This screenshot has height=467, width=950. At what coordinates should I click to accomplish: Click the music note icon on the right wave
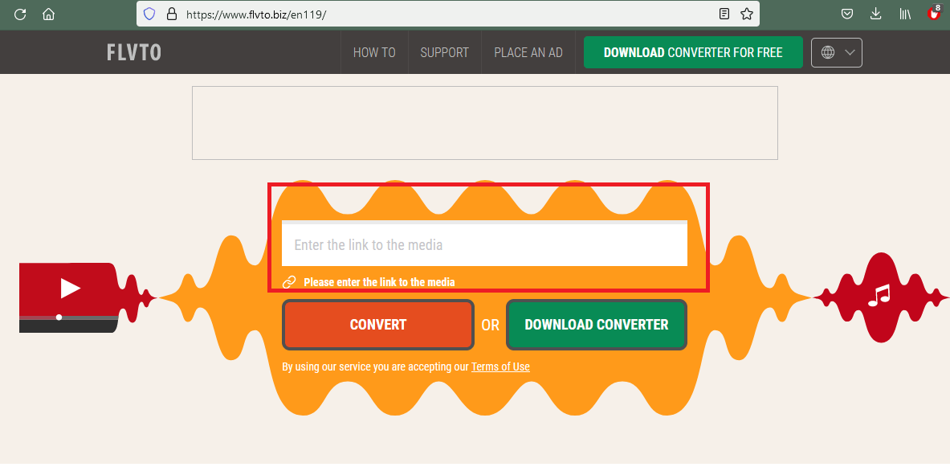click(881, 293)
